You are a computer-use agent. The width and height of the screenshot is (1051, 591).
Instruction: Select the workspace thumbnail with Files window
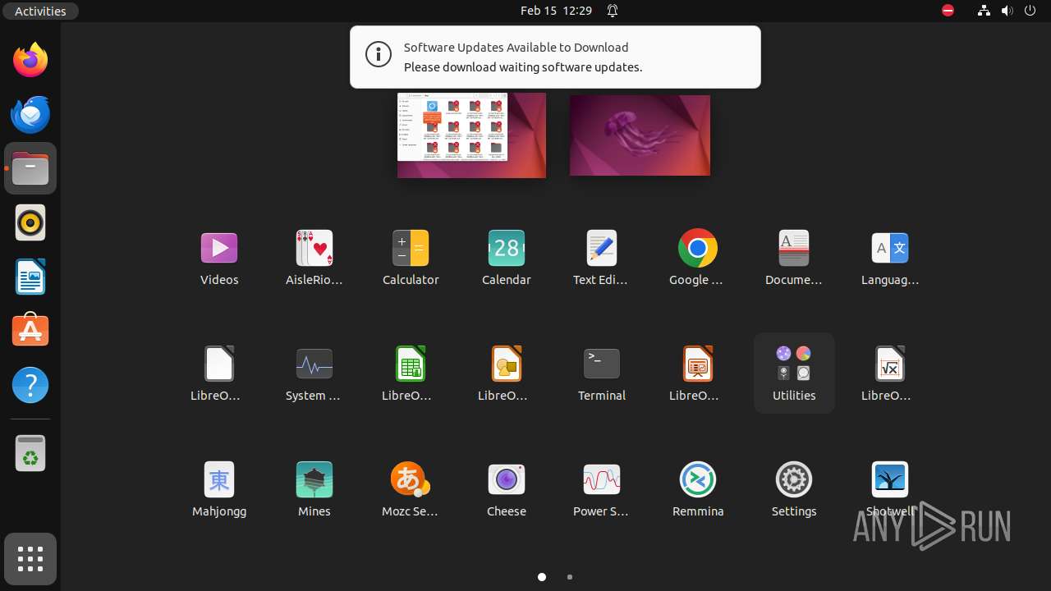pos(471,135)
